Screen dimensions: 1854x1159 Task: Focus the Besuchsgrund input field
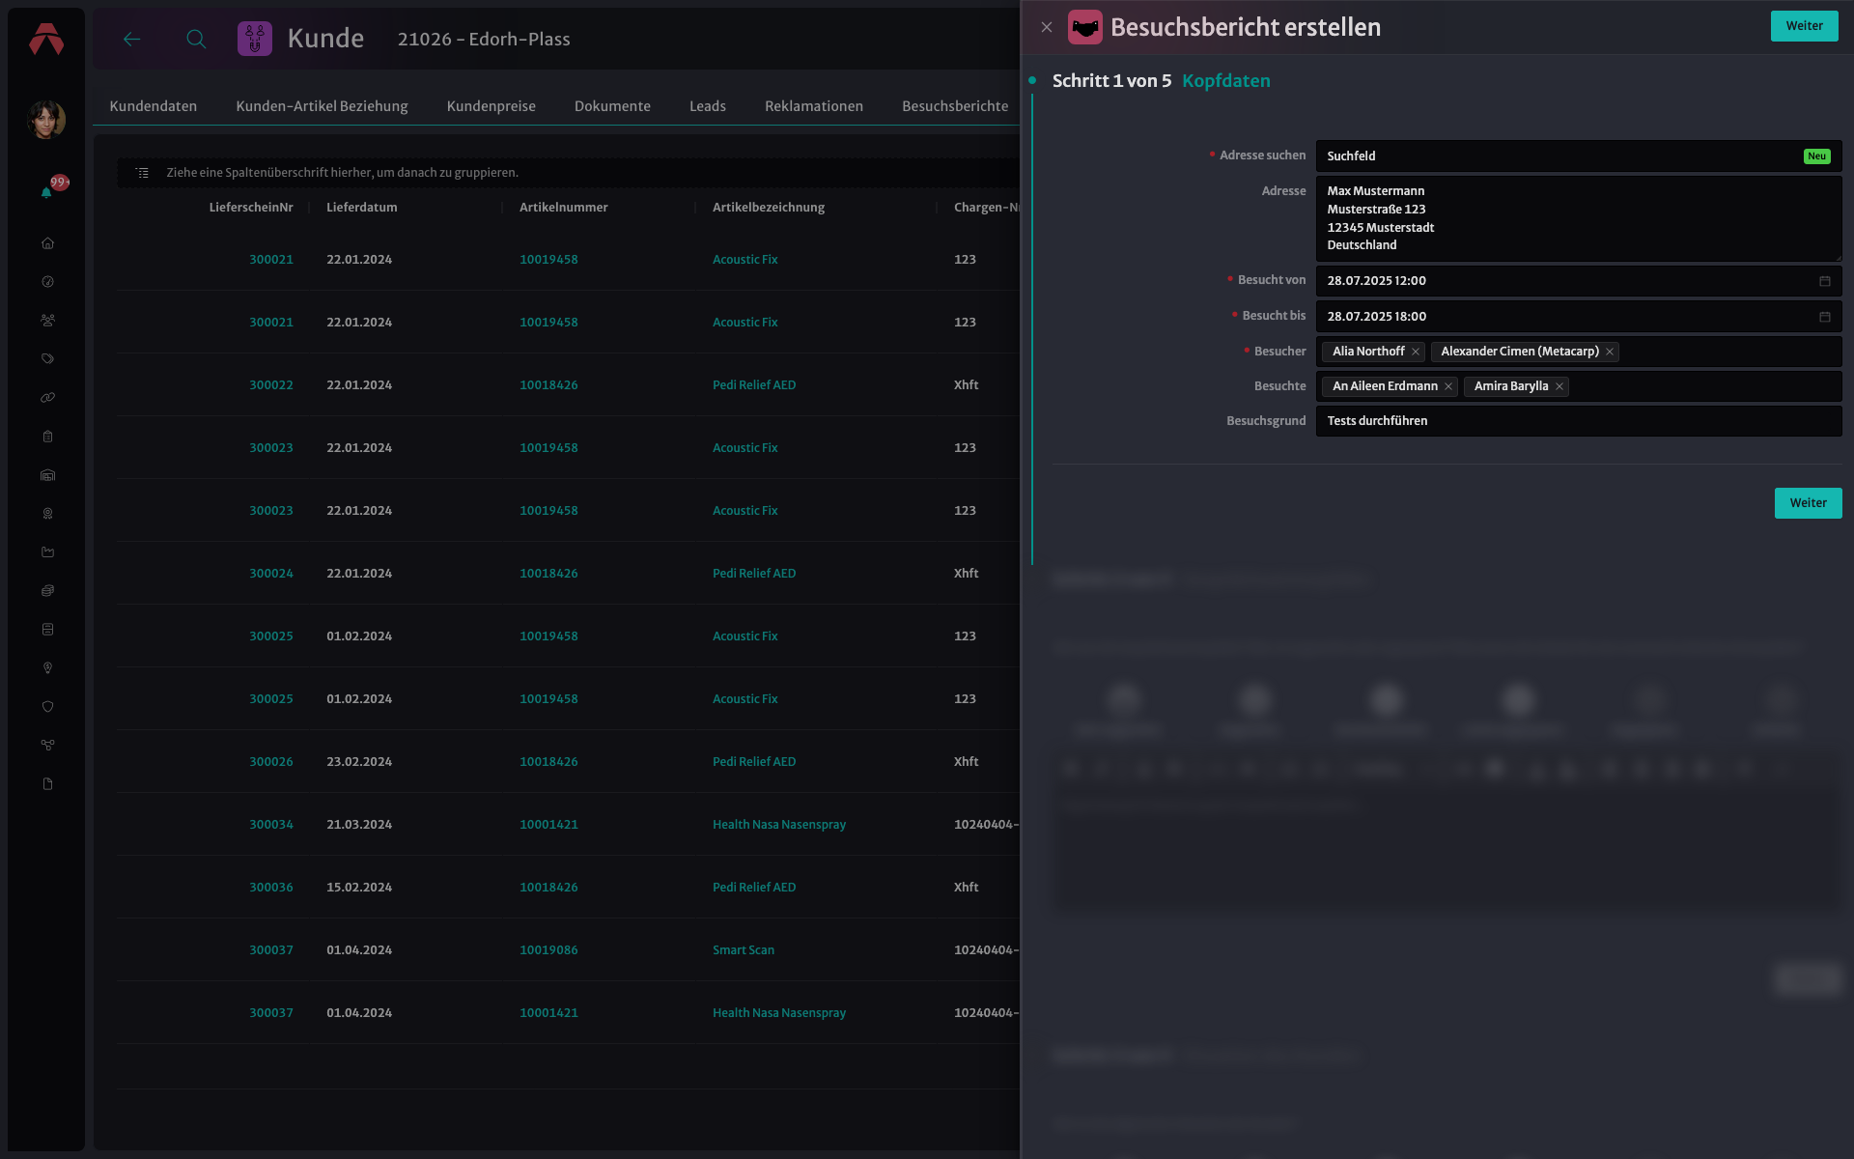(1579, 421)
